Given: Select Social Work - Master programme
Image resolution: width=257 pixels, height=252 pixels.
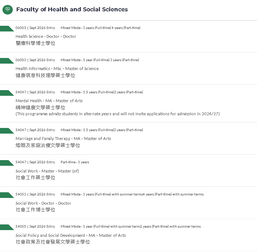Looking at the screenshot, I should click(x=47, y=171).
